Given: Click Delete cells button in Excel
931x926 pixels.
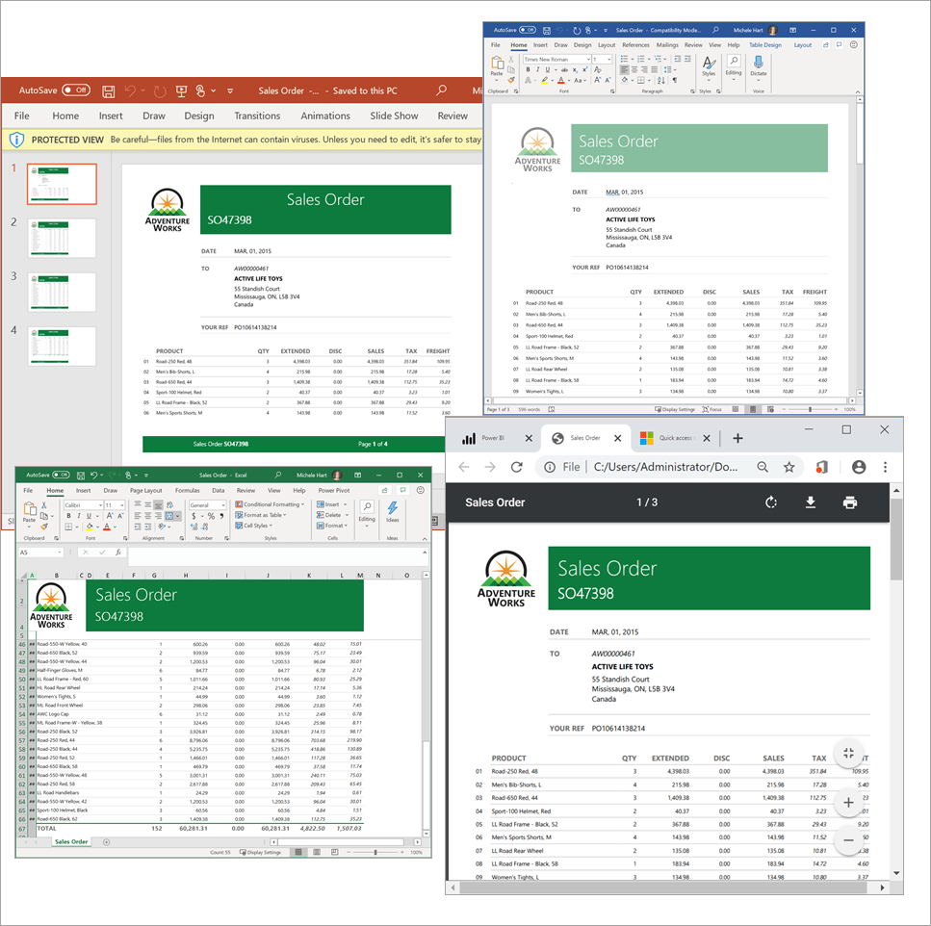Looking at the screenshot, I should click(332, 515).
